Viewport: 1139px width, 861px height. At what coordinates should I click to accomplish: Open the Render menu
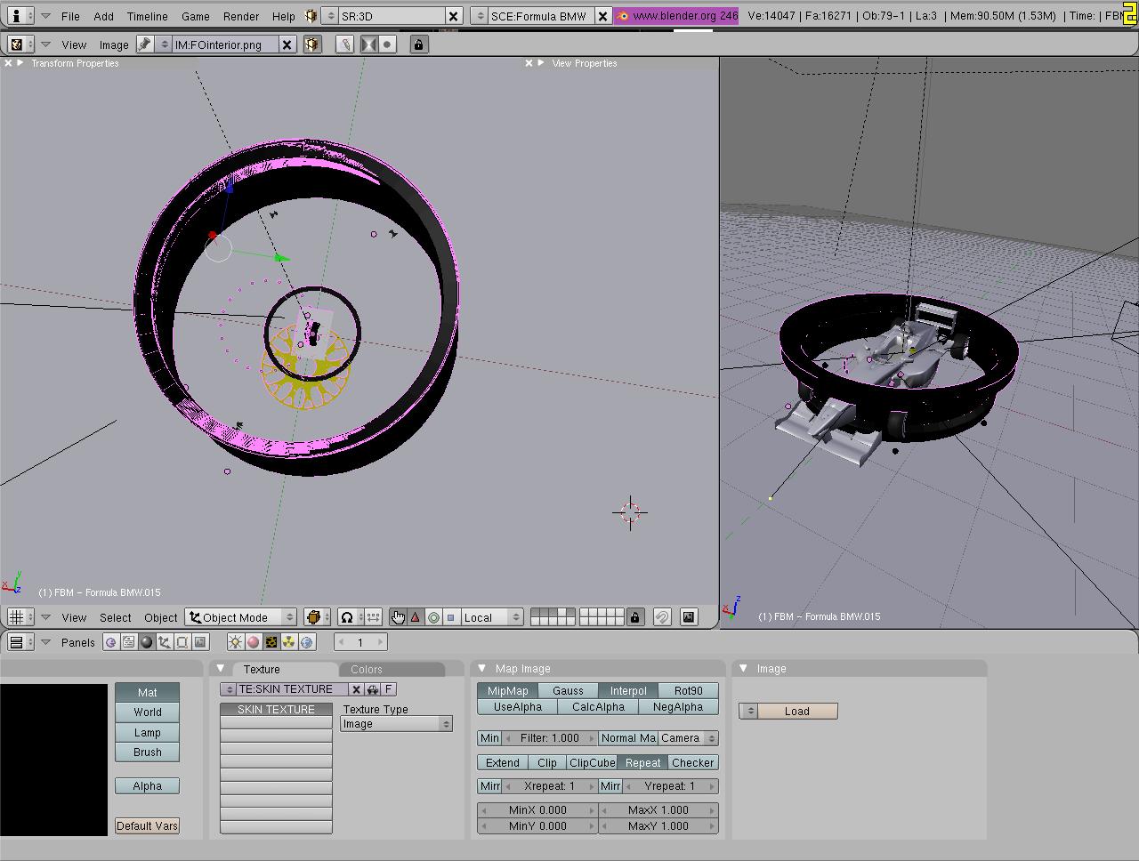click(x=241, y=16)
